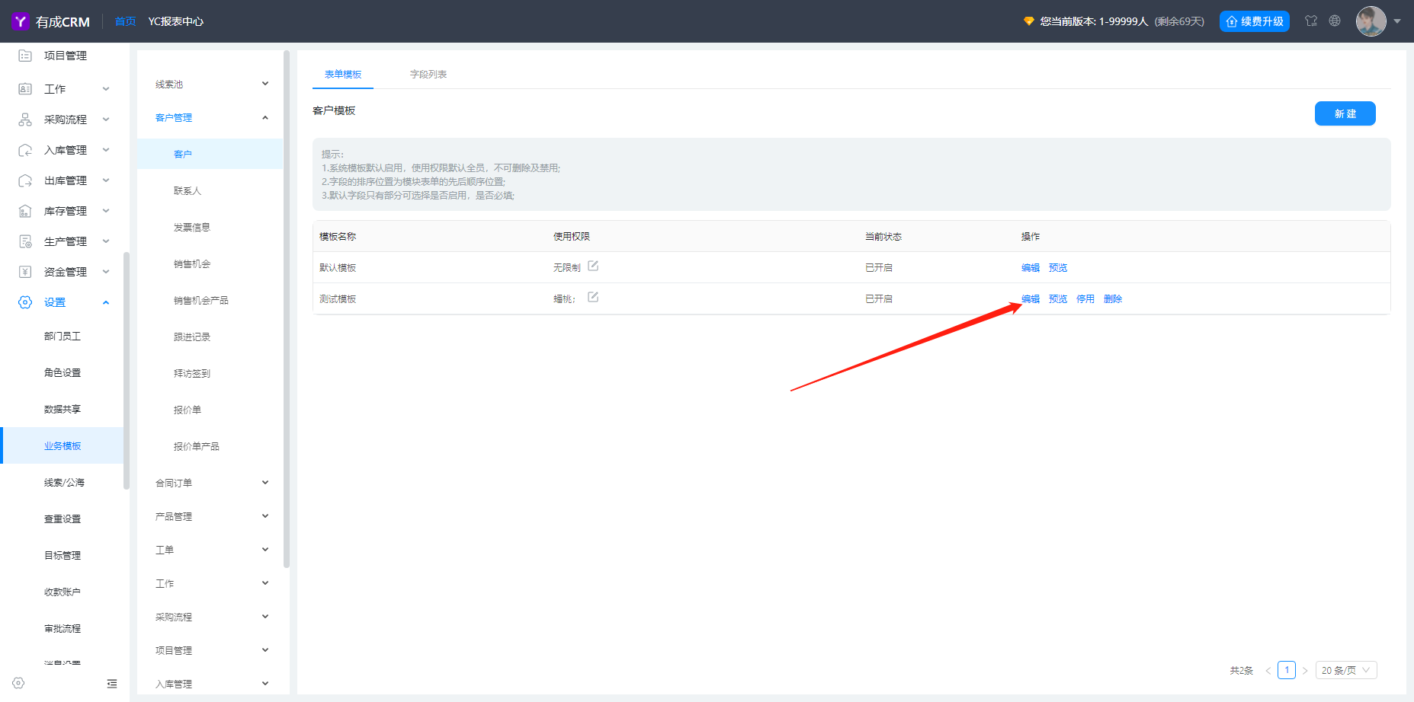Switch to the 字段列表 tab
This screenshot has width=1414, height=702.
coord(428,74)
